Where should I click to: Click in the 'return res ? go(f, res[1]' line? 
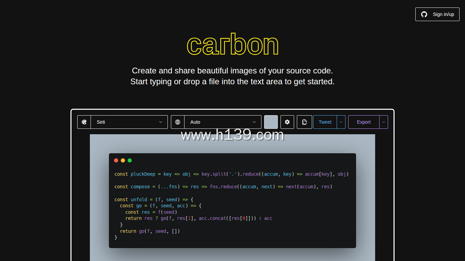(x=199, y=218)
